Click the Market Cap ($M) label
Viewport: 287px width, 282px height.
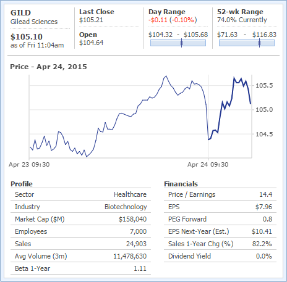(x=40, y=219)
